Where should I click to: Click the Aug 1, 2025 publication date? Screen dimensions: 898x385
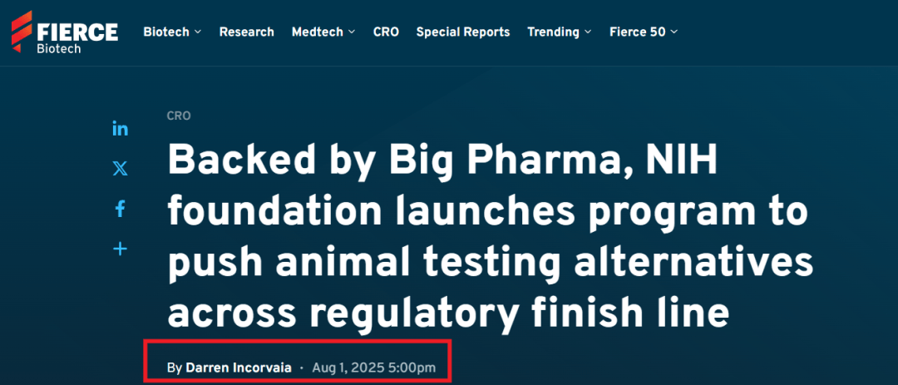coord(374,367)
